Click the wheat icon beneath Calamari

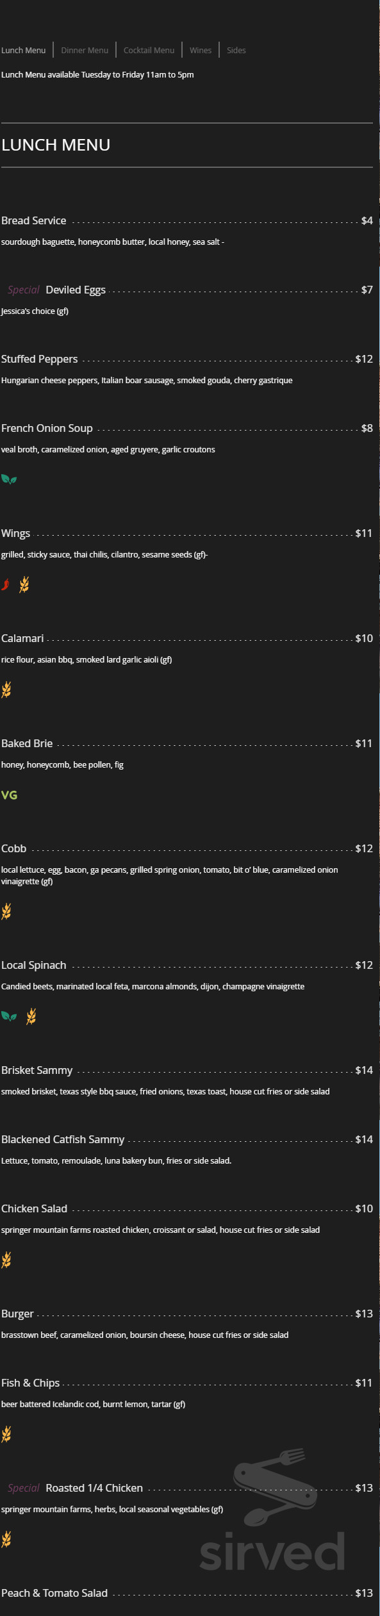pyautogui.click(x=6, y=689)
